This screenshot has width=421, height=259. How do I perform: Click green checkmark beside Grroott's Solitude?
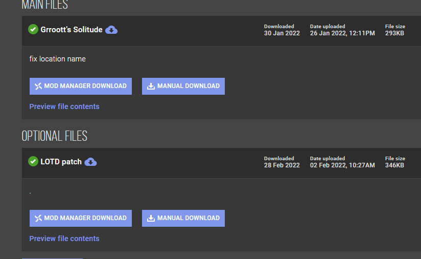pos(33,29)
